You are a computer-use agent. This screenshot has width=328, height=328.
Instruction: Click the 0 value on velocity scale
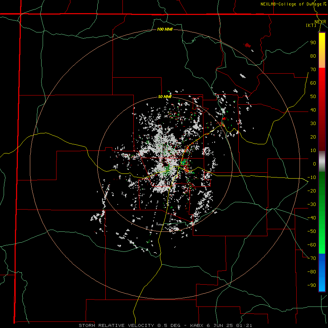pos(315,164)
